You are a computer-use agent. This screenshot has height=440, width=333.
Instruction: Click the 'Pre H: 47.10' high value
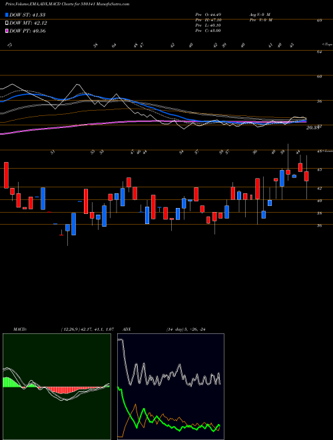click(208, 20)
